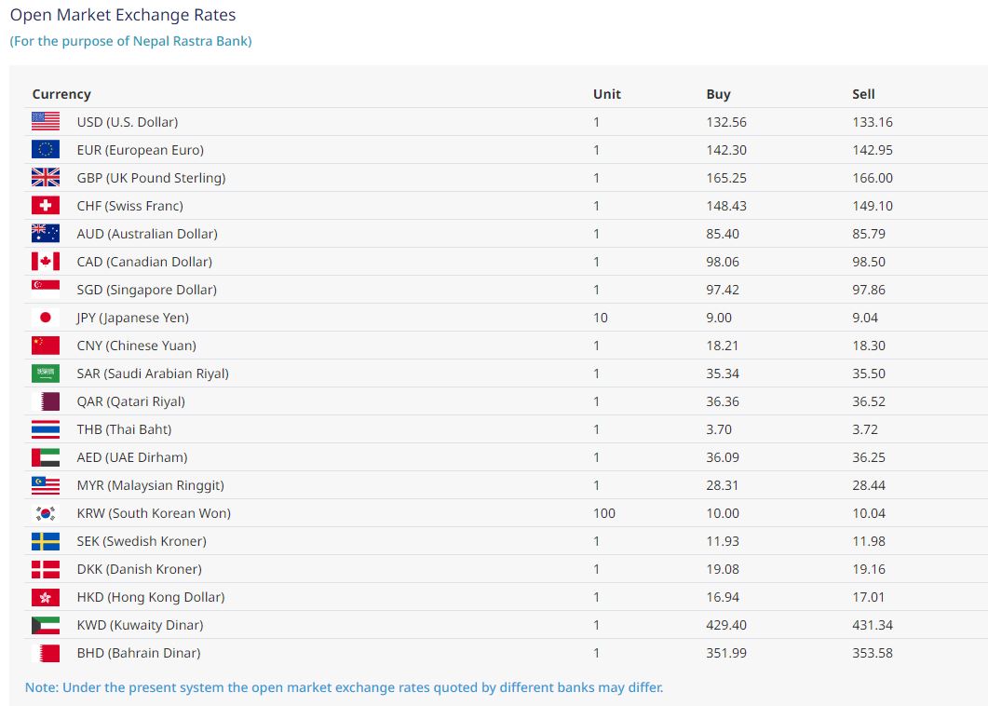Click the KRW unit value 100
Viewport: 988px width, 706px height.
[603, 513]
